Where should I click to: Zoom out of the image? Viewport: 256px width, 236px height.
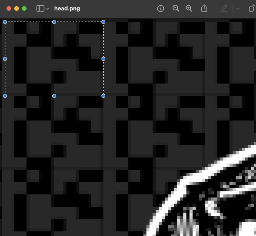point(176,8)
